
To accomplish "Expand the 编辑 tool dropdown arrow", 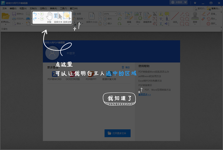I will (x=129, y=25).
